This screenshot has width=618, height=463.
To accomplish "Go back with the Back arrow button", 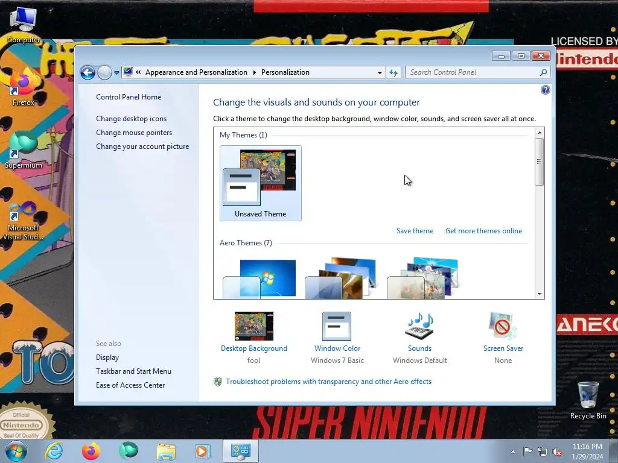I will [88, 72].
